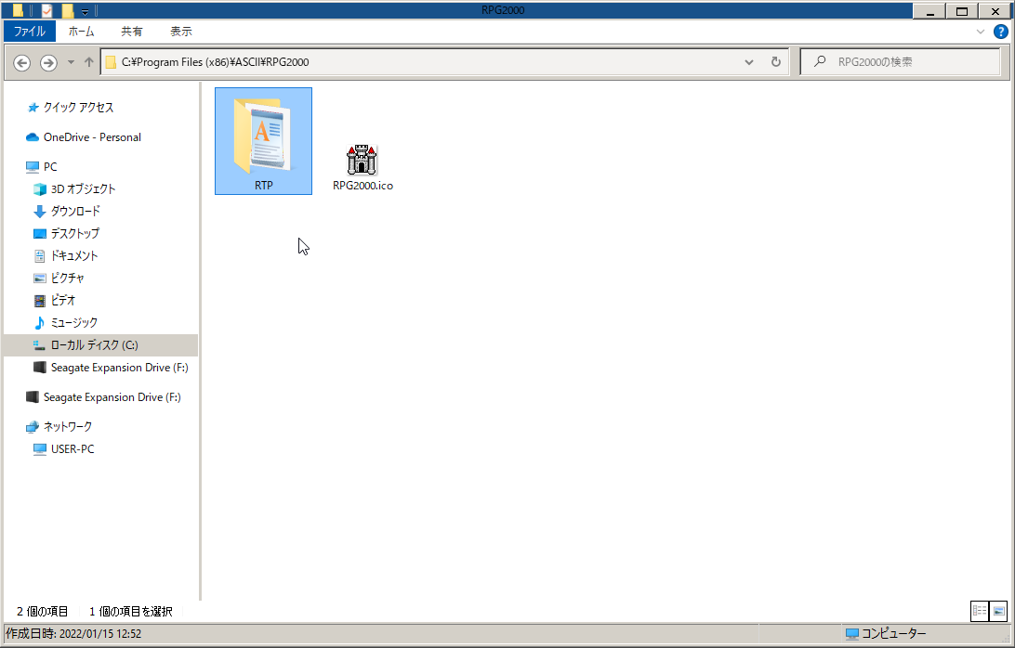
Task: Click the デスクトップ blue screen icon
Action: (x=39, y=233)
